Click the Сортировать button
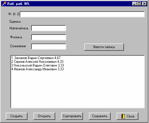 tap(72, 116)
